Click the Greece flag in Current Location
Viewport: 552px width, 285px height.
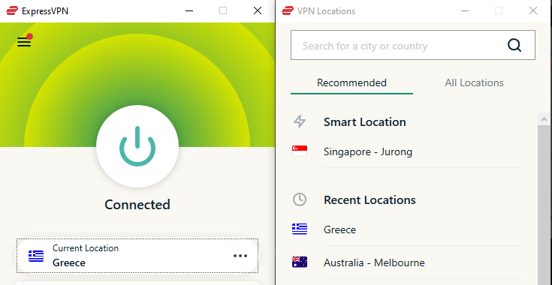pyautogui.click(x=36, y=256)
